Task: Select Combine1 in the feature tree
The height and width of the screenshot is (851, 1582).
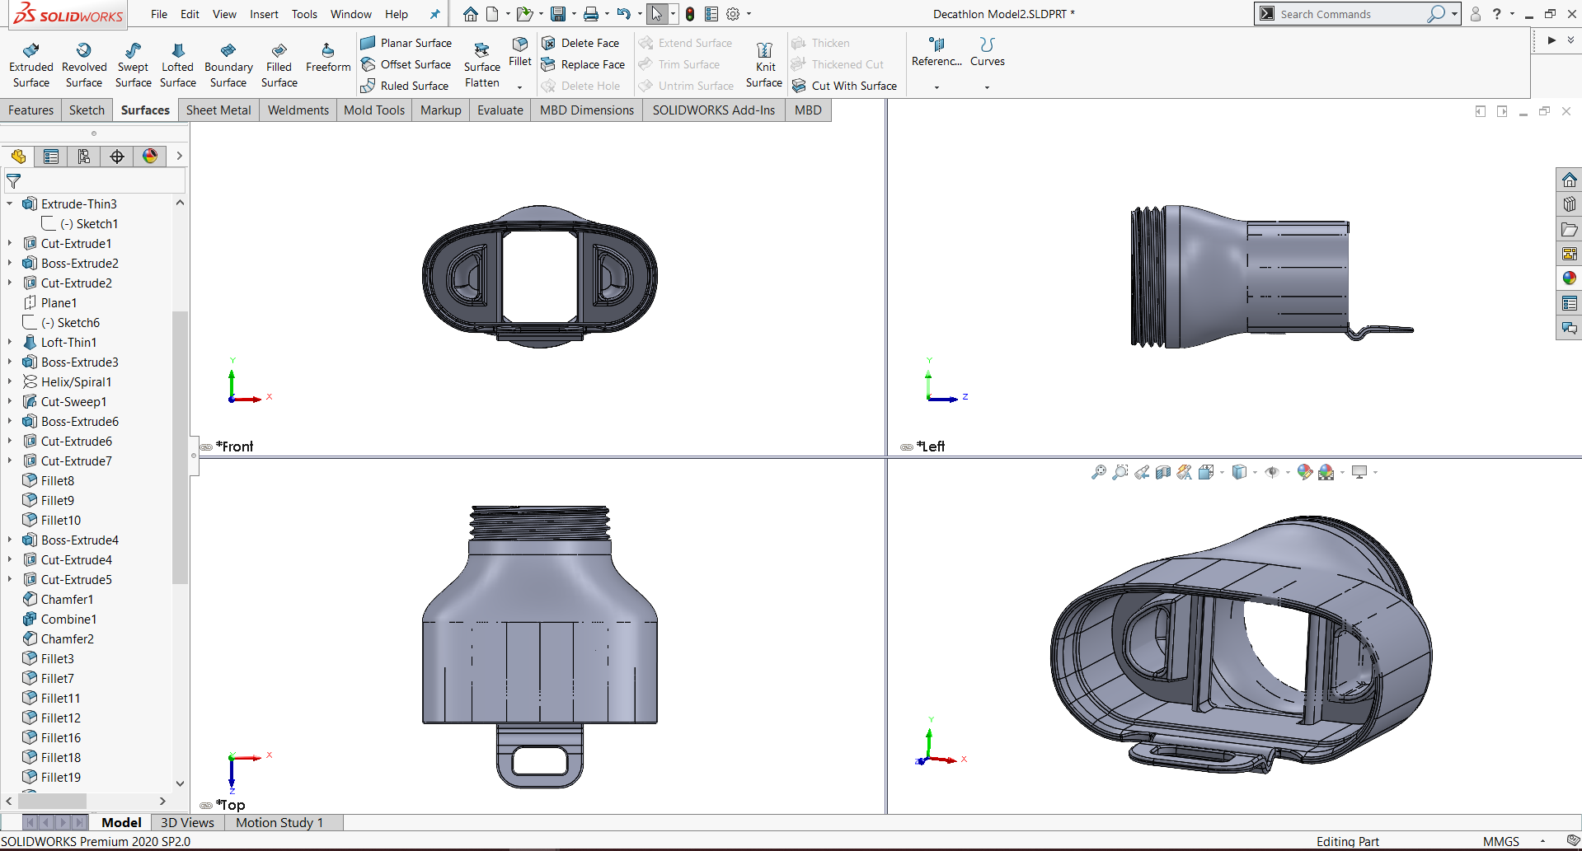Action: [68, 619]
